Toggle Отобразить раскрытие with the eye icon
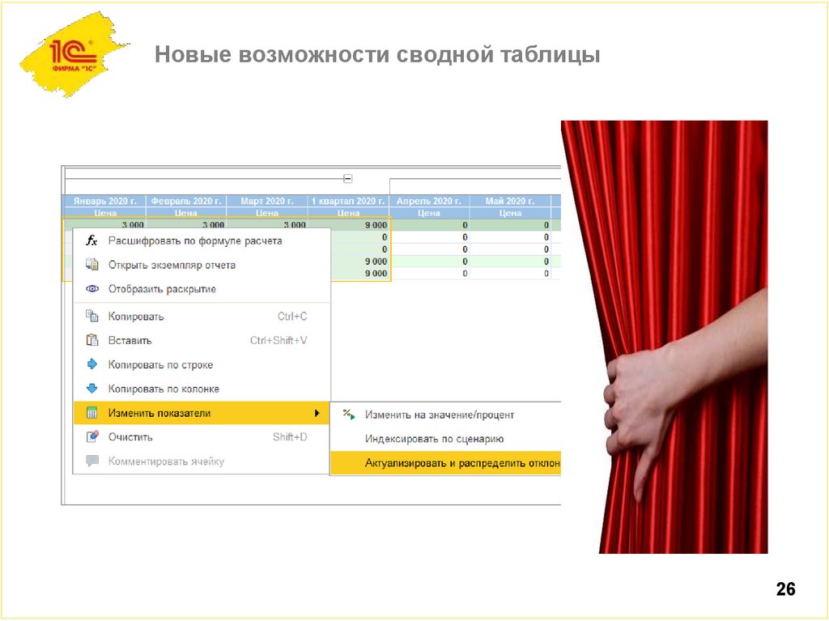The height and width of the screenshot is (621, 829). tap(91, 288)
